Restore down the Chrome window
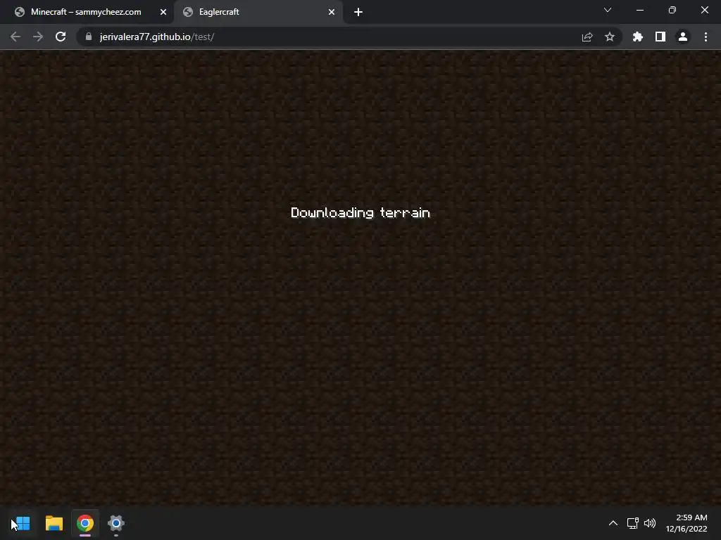 click(x=672, y=10)
